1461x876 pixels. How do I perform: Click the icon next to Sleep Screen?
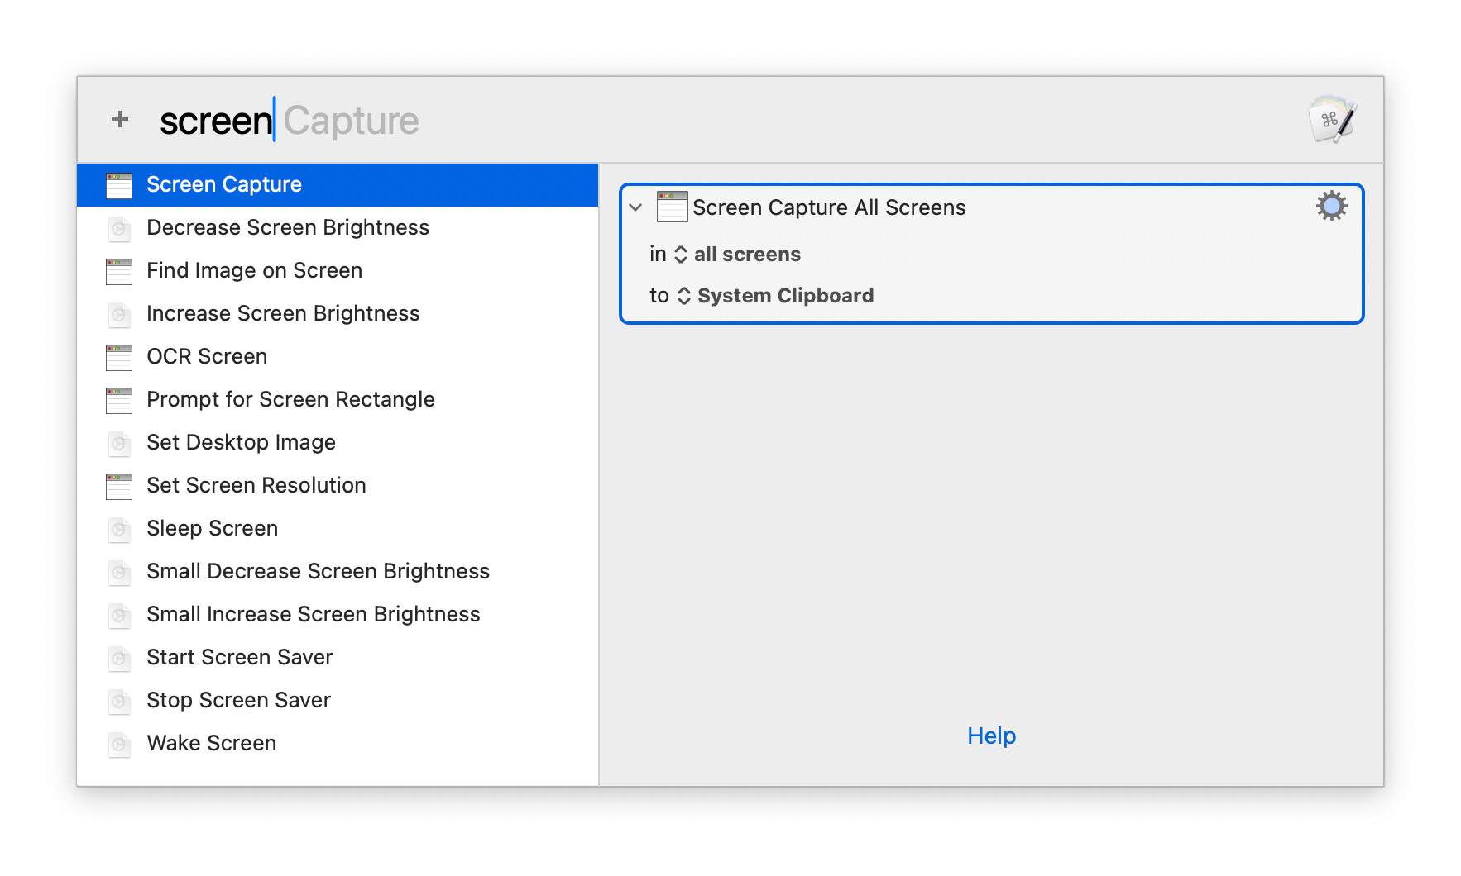pos(119,529)
